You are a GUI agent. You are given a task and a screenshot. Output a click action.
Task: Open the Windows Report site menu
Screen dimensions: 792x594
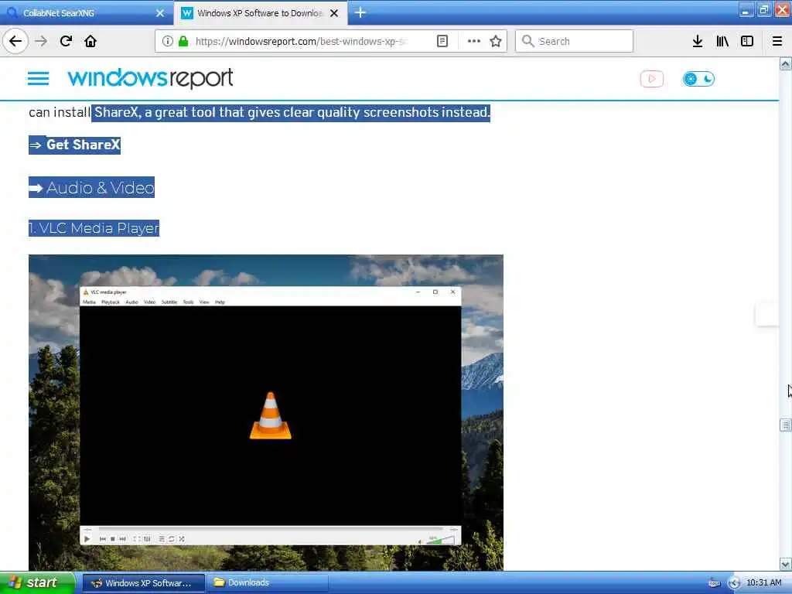click(x=39, y=79)
